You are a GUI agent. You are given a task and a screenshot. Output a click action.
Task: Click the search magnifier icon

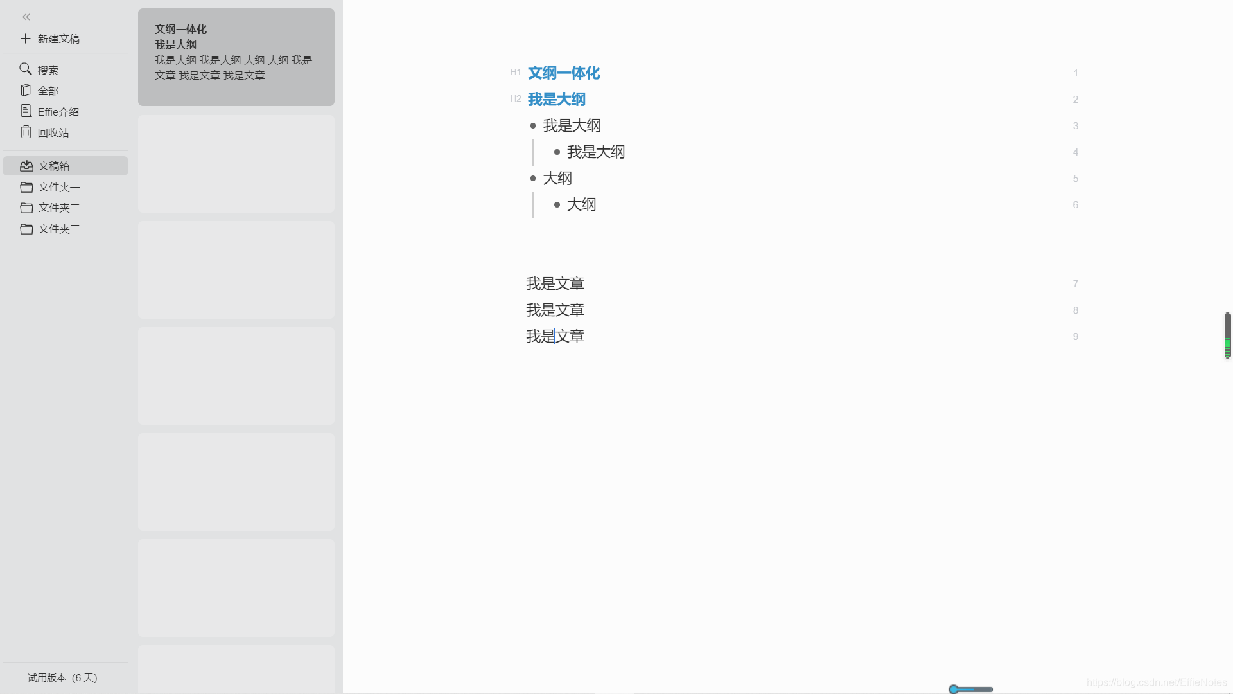coord(26,69)
